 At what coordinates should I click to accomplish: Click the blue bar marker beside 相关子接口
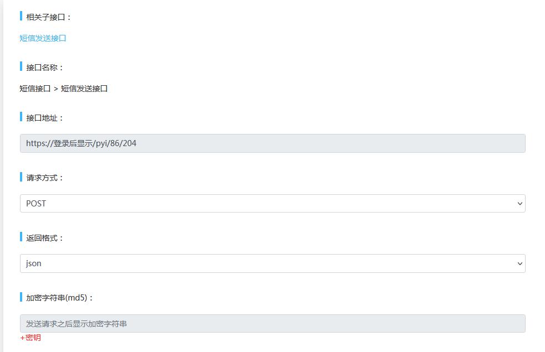coord(21,16)
